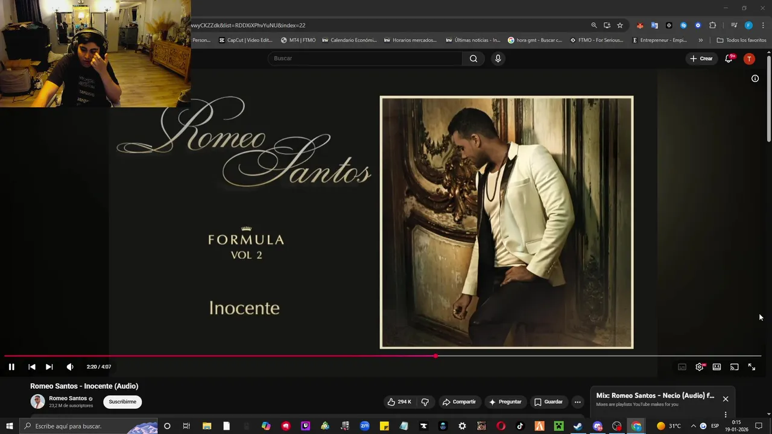Screen dimensions: 772x434
Task: Click the YouTube search field
Action: pyautogui.click(x=365, y=58)
